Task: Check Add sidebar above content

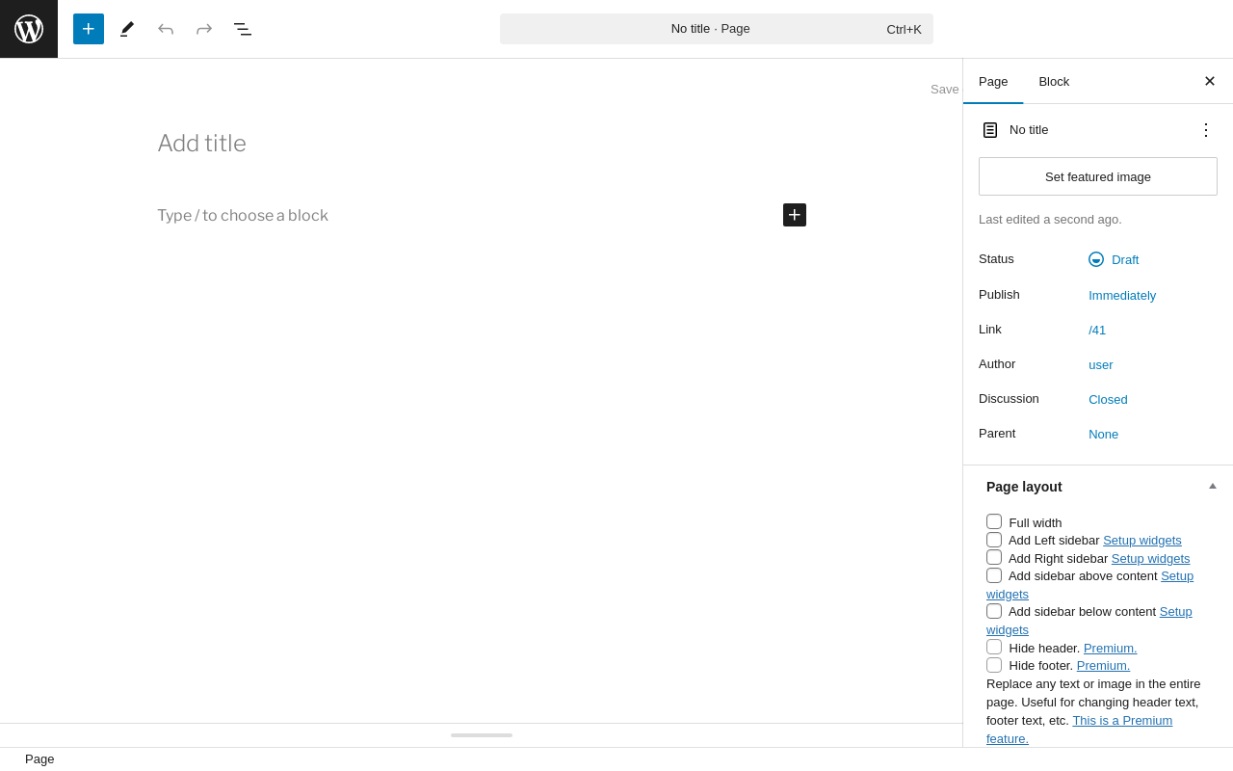Action: [x=994, y=575]
